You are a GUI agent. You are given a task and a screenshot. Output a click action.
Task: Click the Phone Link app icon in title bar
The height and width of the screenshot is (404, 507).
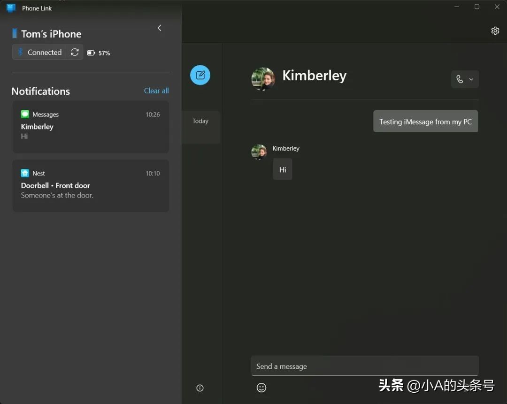[11, 8]
